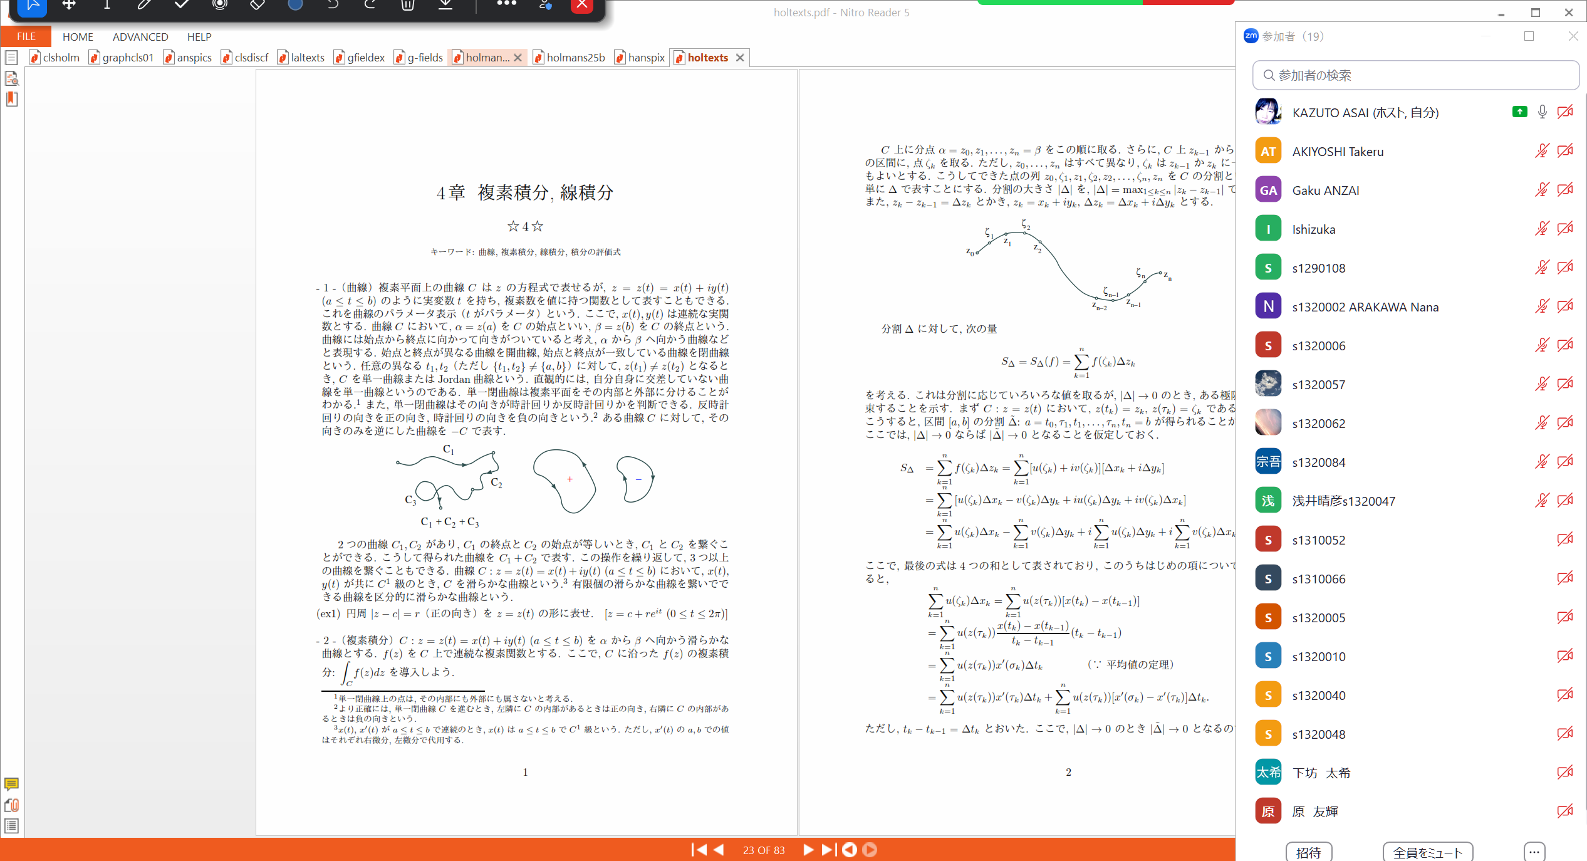Open the More options ellipsis in the annotation toolbar

pos(506,6)
